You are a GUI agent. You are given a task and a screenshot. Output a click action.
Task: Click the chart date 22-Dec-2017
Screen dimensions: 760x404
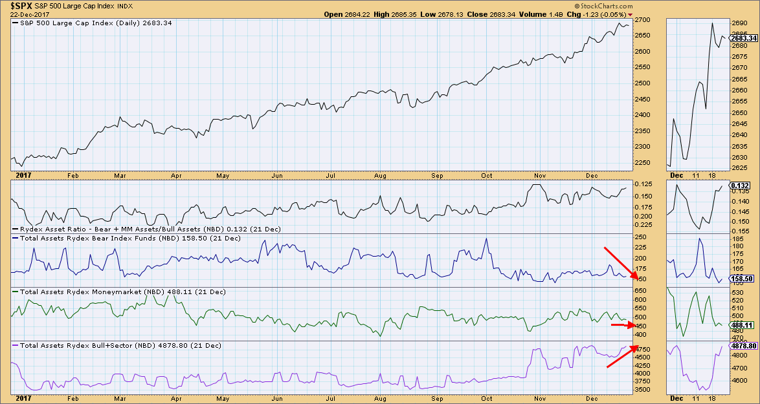coord(29,14)
